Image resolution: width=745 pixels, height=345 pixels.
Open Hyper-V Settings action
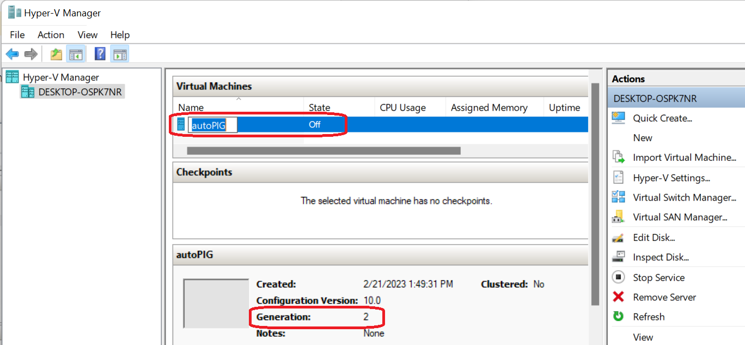pos(671,178)
